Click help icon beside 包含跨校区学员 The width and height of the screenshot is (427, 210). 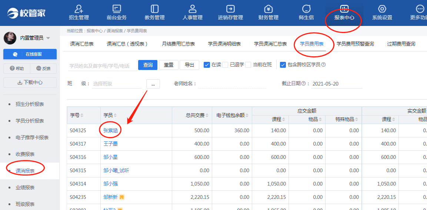[324, 65]
